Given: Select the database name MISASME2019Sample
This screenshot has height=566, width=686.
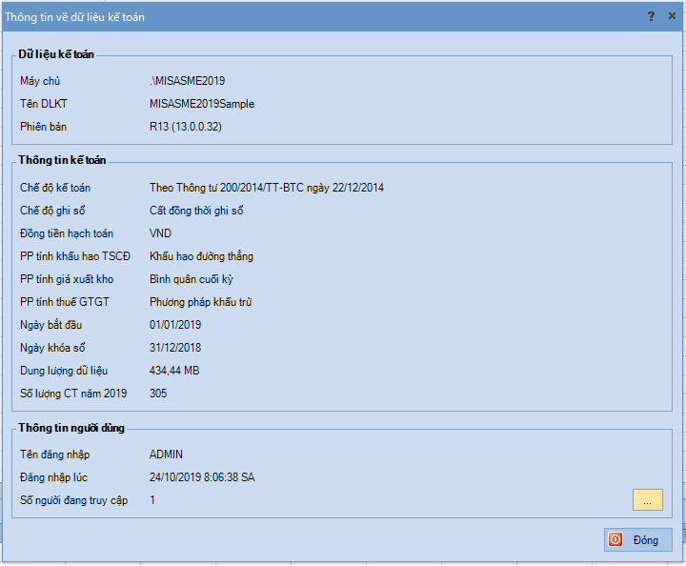Looking at the screenshot, I should point(202,104).
